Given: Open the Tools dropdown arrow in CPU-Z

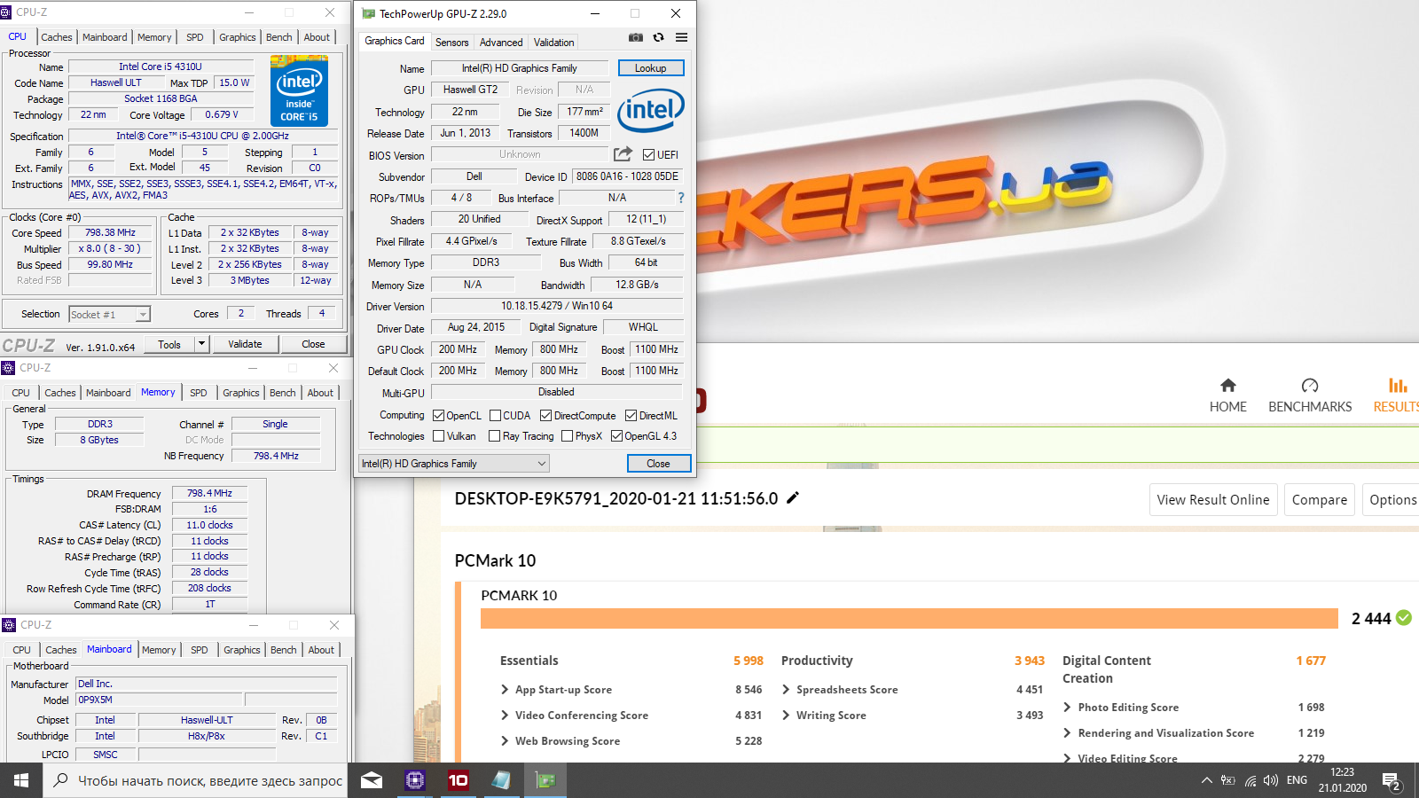Looking at the screenshot, I should click(x=201, y=343).
